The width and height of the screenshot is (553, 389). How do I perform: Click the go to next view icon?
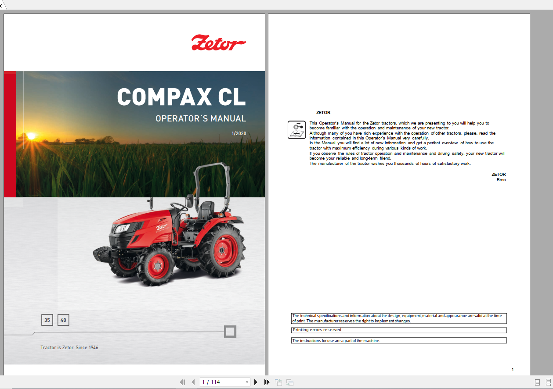coord(290,382)
